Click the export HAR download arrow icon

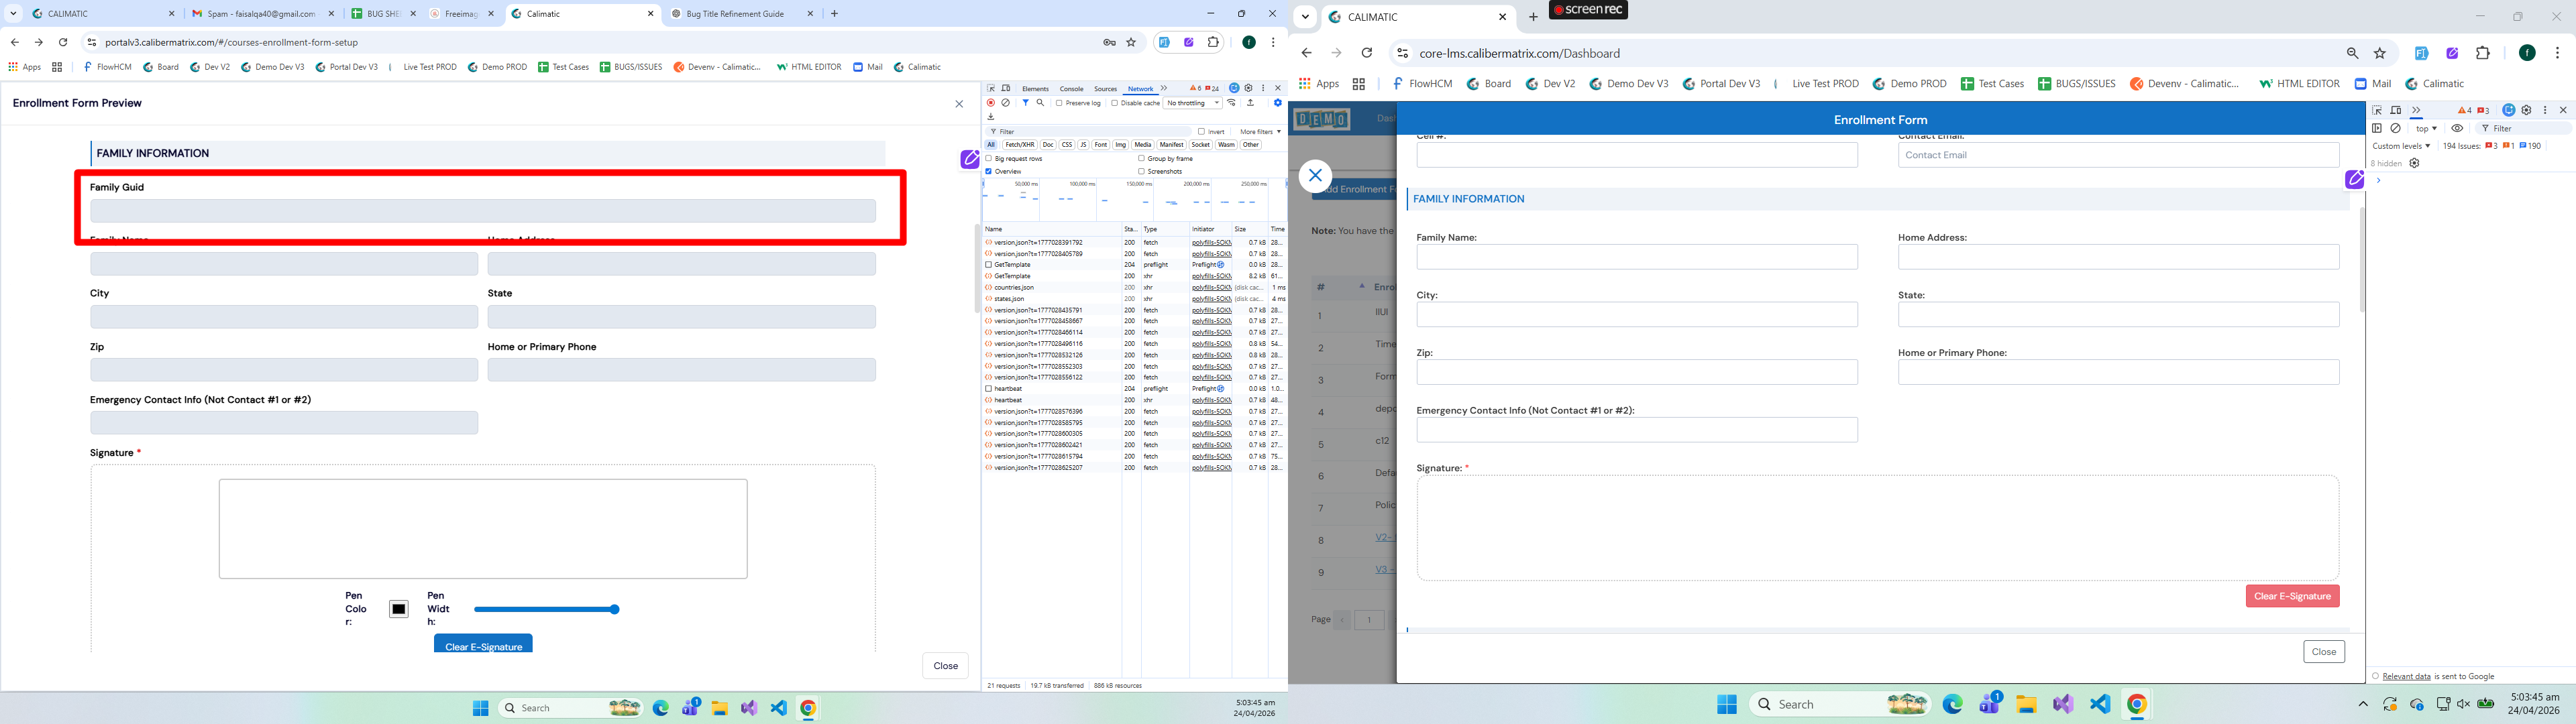coord(991,117)
